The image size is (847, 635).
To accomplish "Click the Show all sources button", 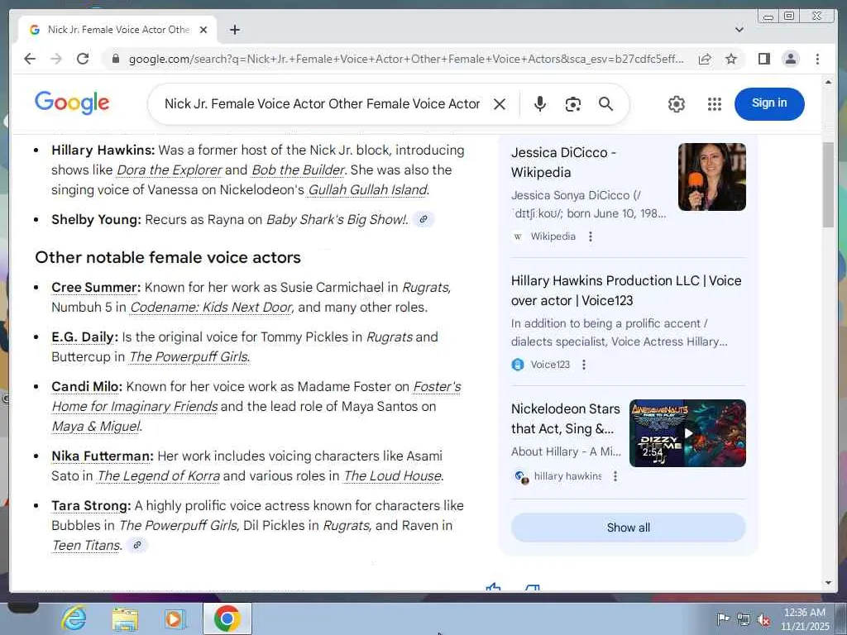I will tap(629, 528).
